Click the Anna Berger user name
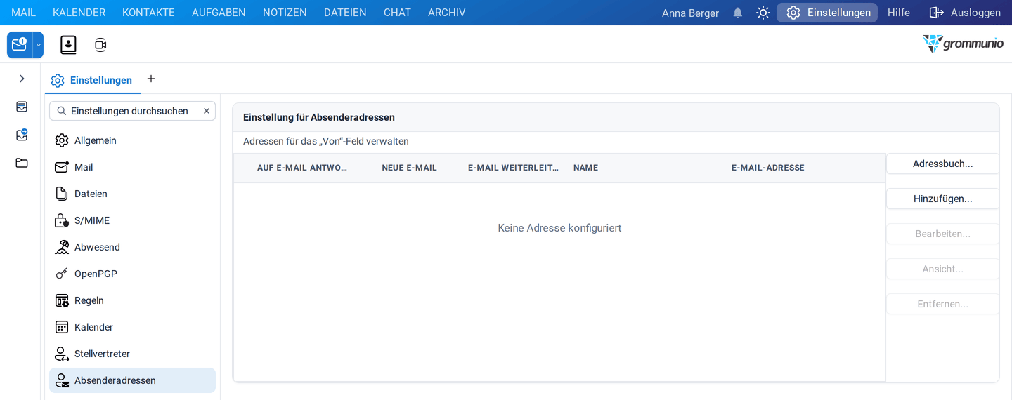1012x400 pixels. click(x=690, y=13)
